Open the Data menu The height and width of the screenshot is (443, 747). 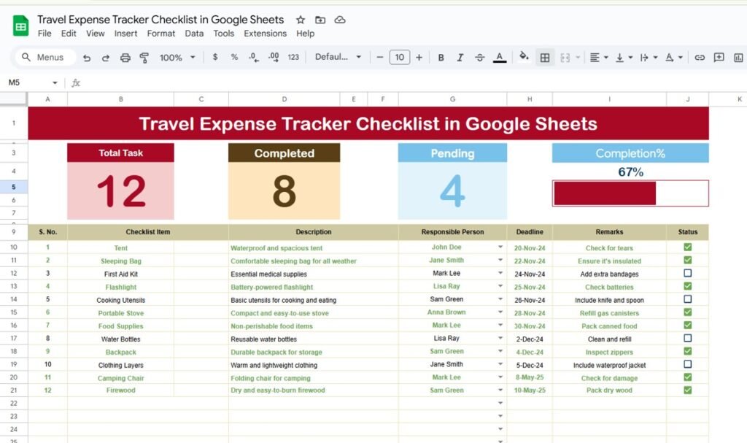click(x=194, y=34)
